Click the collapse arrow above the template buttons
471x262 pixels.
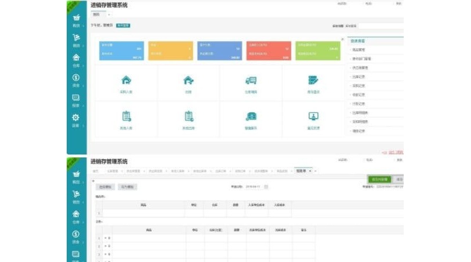93,181
